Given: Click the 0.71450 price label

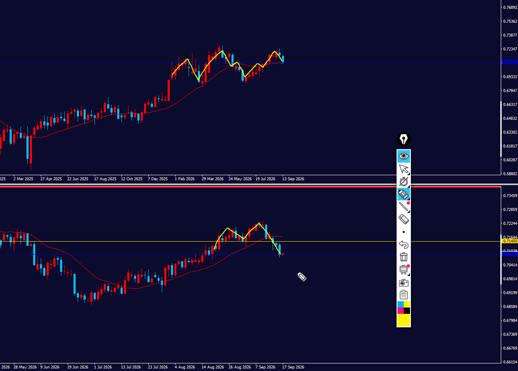Looking at the screenshot, I should [510, 241].
